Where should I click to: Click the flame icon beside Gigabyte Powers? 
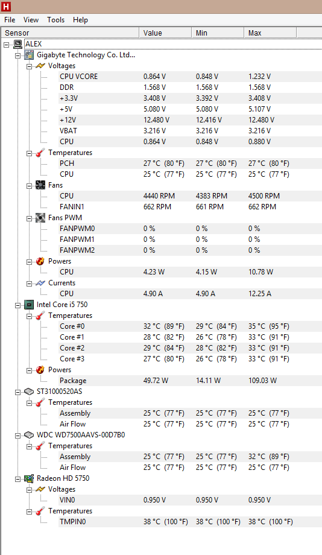[40, 261]
